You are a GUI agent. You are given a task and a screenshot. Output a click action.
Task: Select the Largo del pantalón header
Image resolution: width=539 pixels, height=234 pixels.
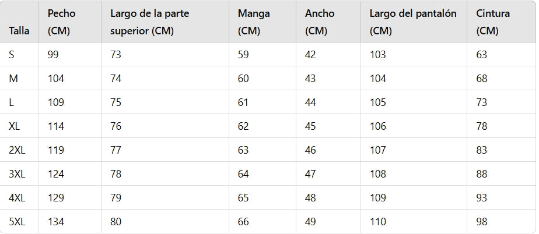coord(413,22)
